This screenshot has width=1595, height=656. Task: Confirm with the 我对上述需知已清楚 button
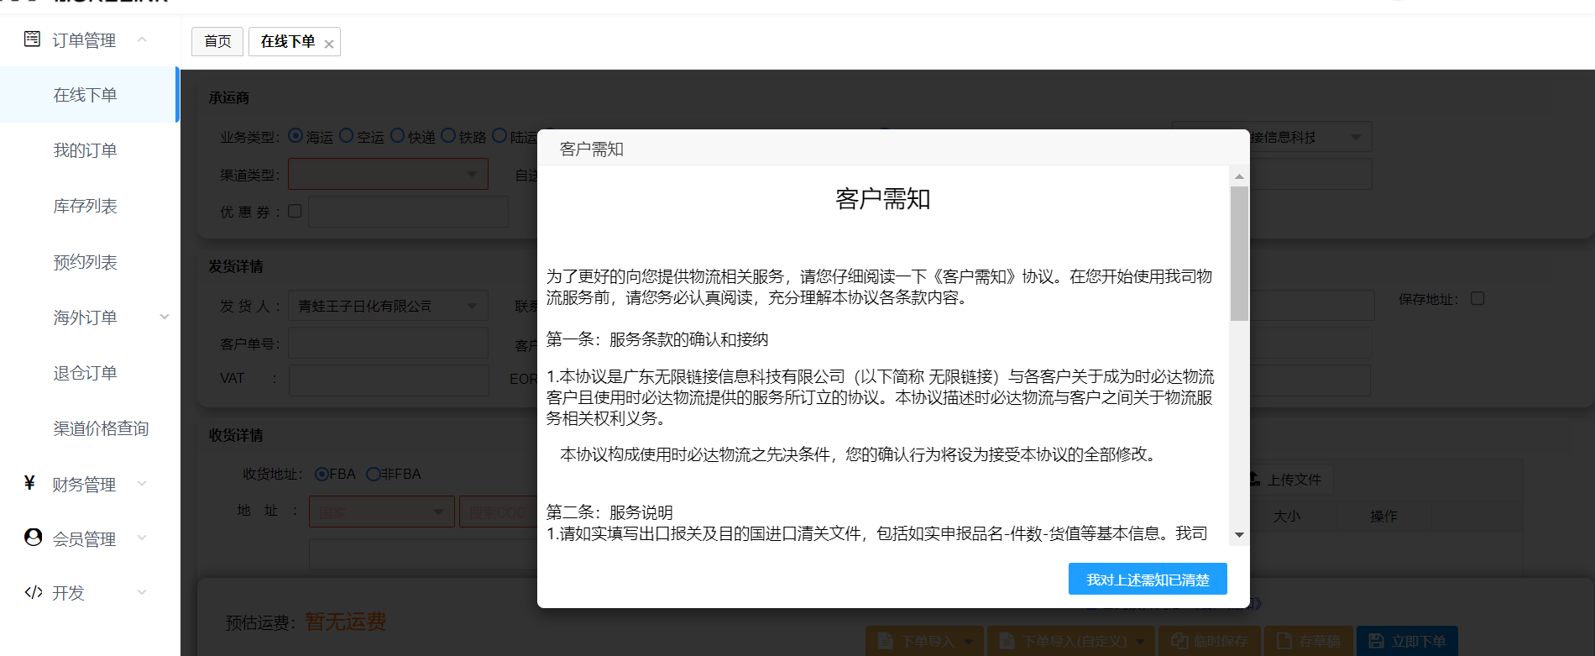point(1147,580)
